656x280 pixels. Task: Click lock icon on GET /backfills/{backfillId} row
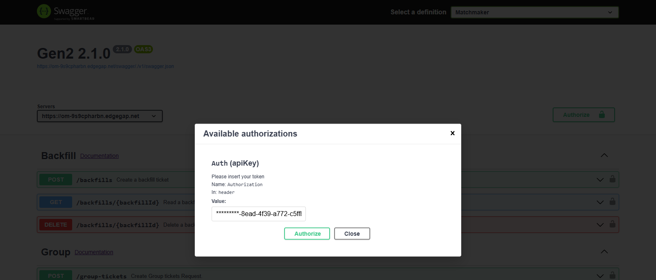(612, 202)
